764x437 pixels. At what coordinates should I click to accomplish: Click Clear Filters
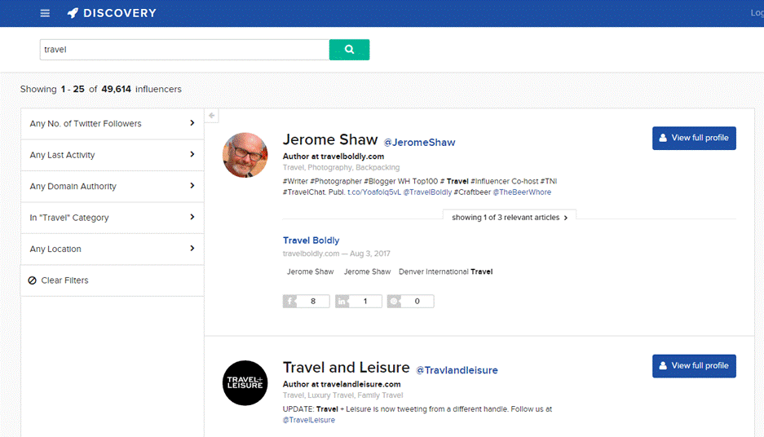[x=64, y=280]
